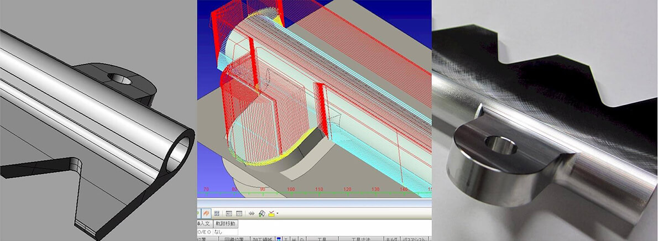Click the highlighted orange tool icon
This screenshot has height=241, width=658.
point(206,213)
